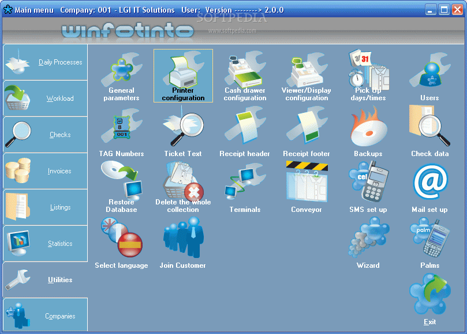Open Receipt header settings

(245, 132)
